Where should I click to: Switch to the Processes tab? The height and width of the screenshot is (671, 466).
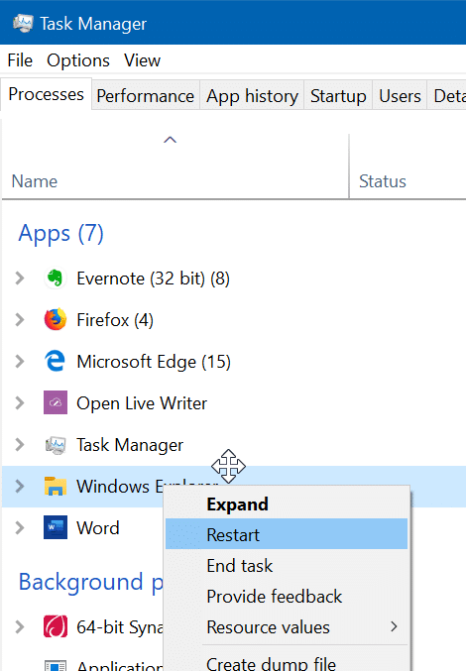(46, 94)
